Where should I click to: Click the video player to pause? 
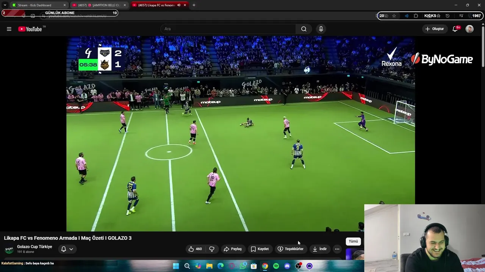[x=241, y=133]
